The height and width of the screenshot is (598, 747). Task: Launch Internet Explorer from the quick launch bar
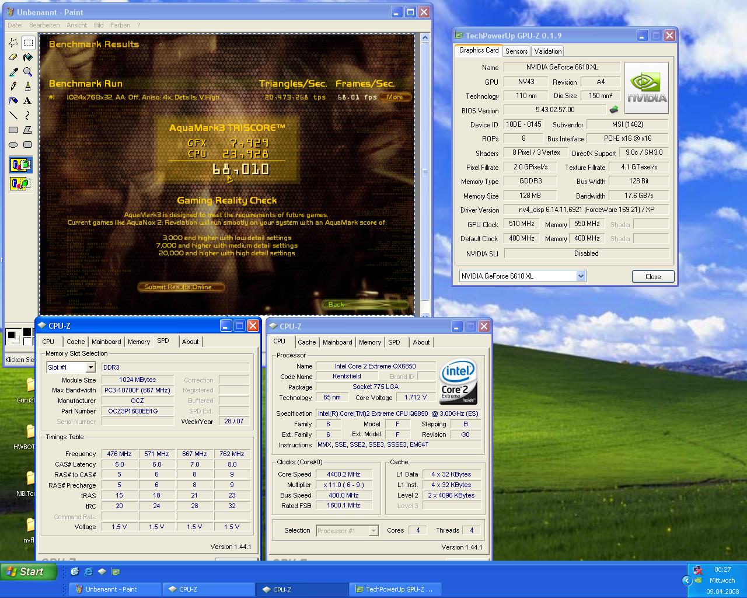coord(88,572)
